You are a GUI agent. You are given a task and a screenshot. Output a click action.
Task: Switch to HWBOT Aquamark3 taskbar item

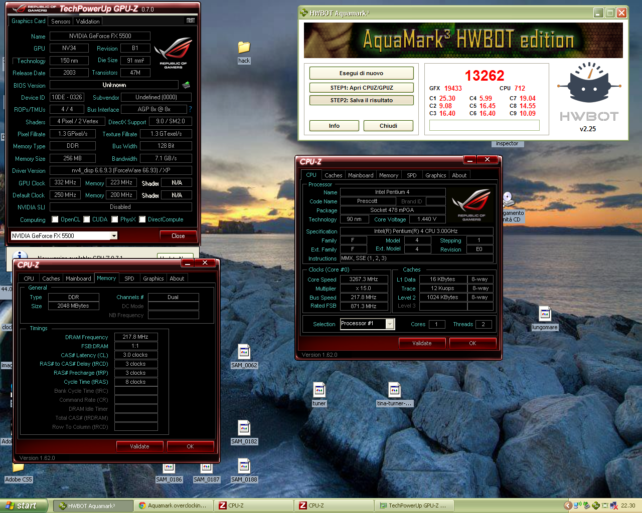click(x=93, y=506)
